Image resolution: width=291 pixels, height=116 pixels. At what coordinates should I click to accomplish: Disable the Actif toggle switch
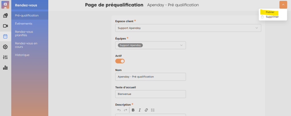point(120,61)
